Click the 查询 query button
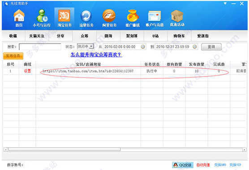The height and width of the screenshot is (170, 249). click(211, 47)
